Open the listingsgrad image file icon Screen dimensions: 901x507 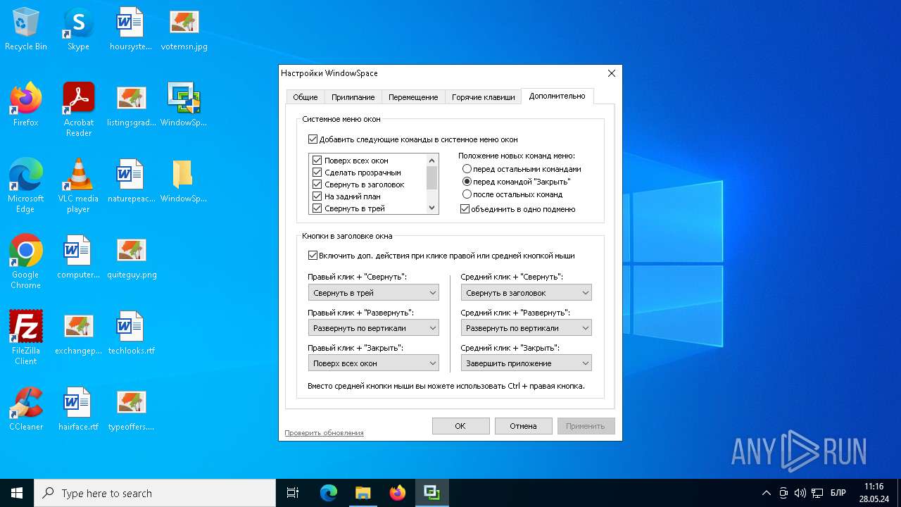point(131,106)
